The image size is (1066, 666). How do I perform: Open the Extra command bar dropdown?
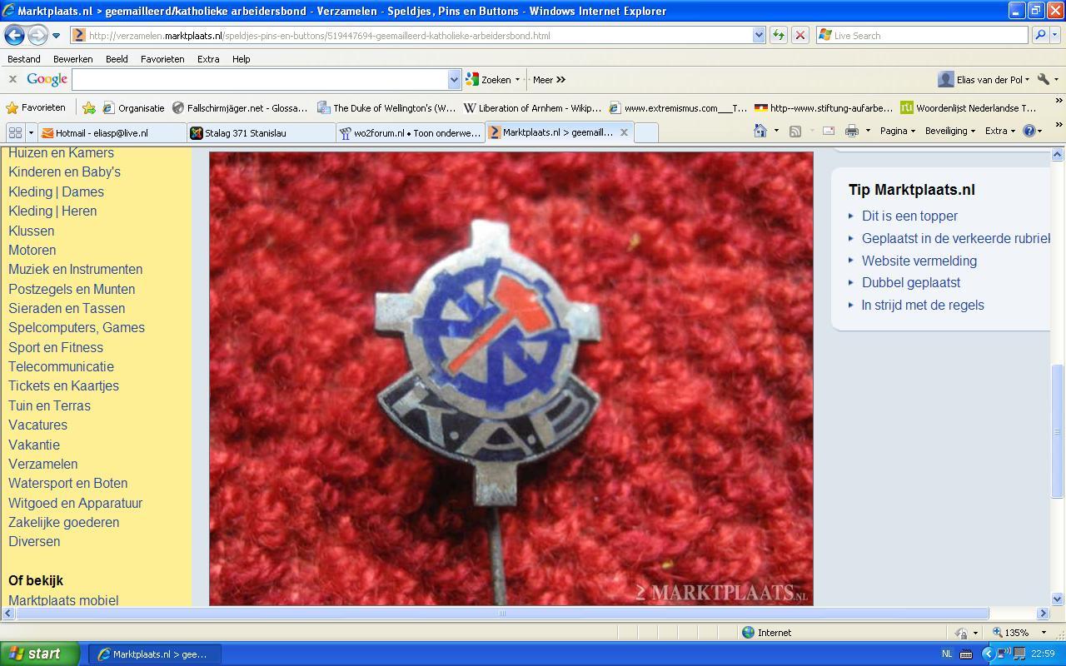pyautogui.click(x=999, y=131)
